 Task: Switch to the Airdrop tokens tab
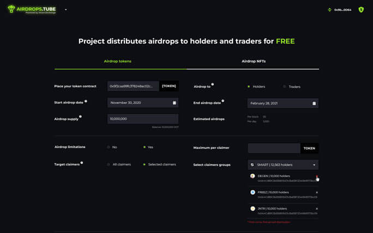pyautogui.click(x=117, y=62)
